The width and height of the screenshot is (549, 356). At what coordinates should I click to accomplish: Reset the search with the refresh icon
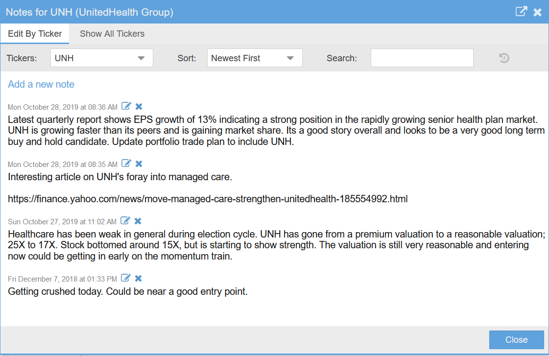(x=504, y=58)
